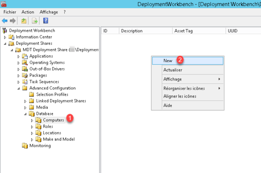This screenshot has width=261, height=173.
Task: Click the Make and Model folder icon
Action: tap(38, 139)
